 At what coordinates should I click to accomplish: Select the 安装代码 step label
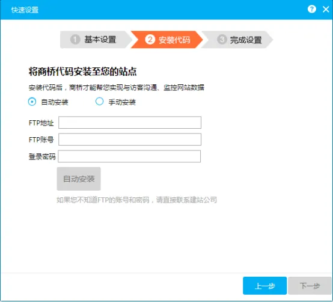click(x=174, y=40)
